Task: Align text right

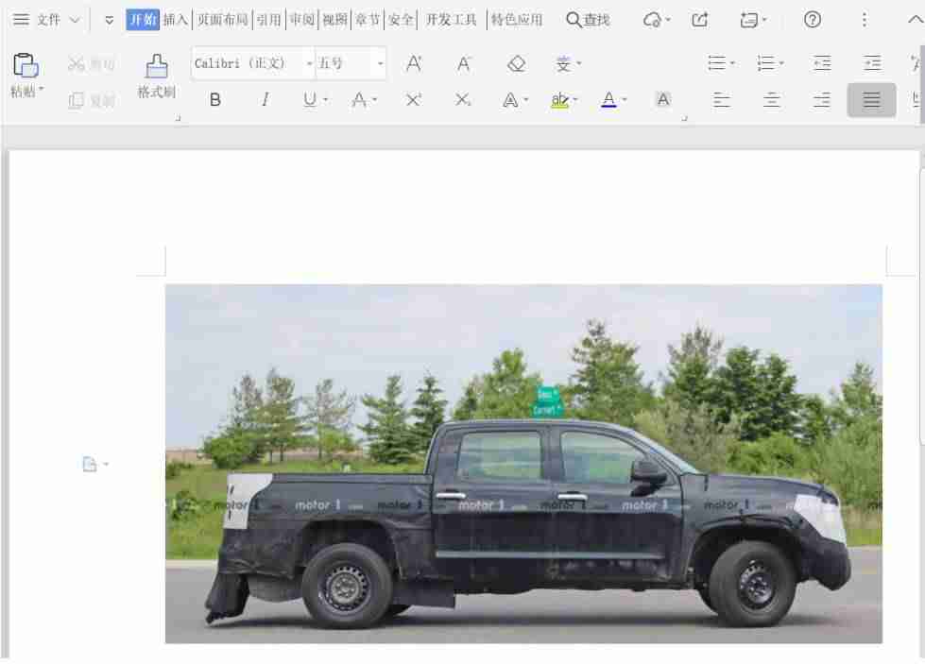Action: pos(822,100)
